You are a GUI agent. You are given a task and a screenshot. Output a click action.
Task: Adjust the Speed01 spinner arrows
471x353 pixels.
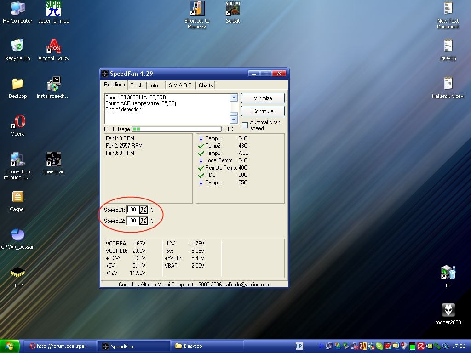[x=144, y=210]
